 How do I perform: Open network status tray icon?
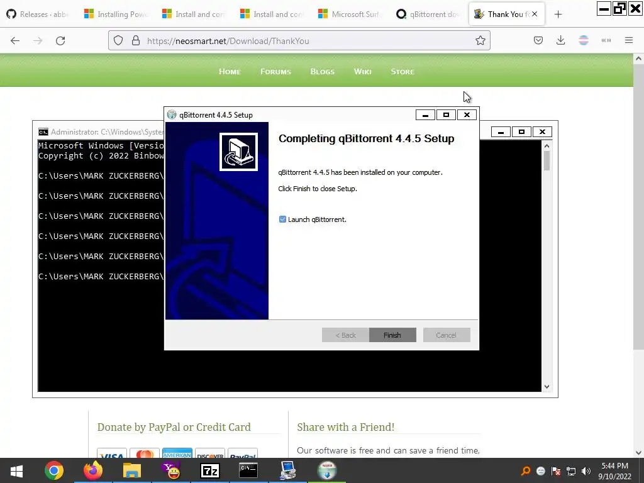tap(571, 471)
